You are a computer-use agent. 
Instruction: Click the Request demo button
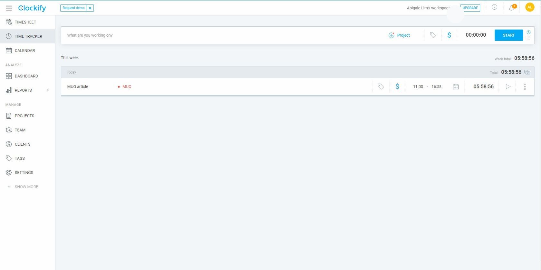[x=74, y=8]
